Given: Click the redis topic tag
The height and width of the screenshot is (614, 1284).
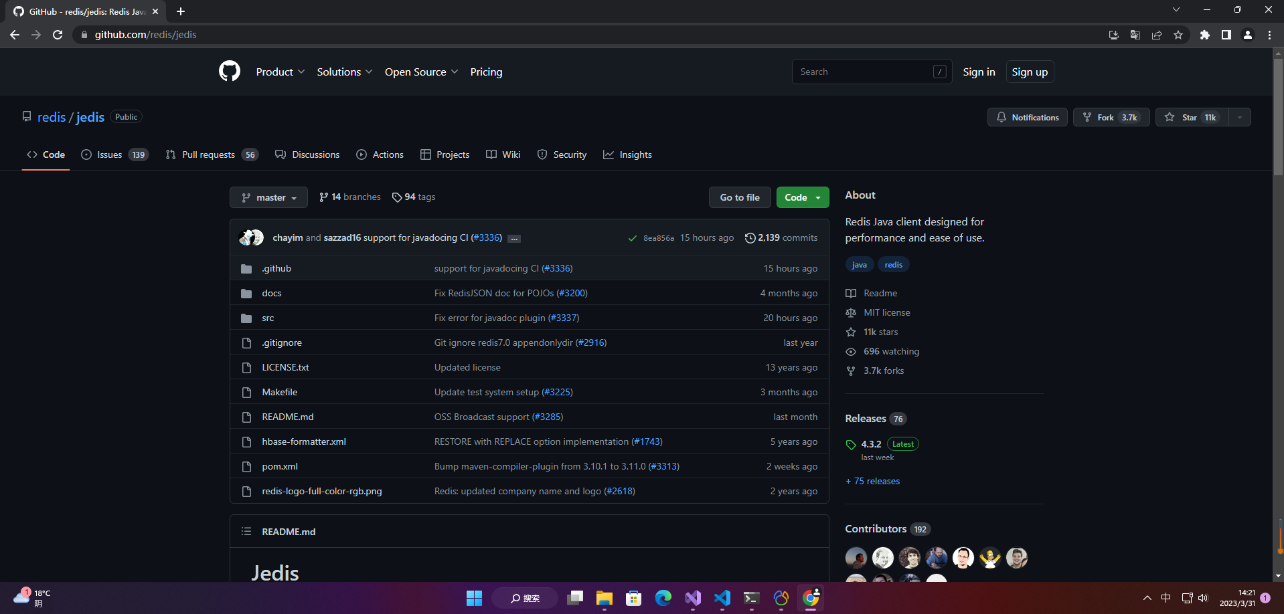Looking at the screenshot, I should coord(894,265).
